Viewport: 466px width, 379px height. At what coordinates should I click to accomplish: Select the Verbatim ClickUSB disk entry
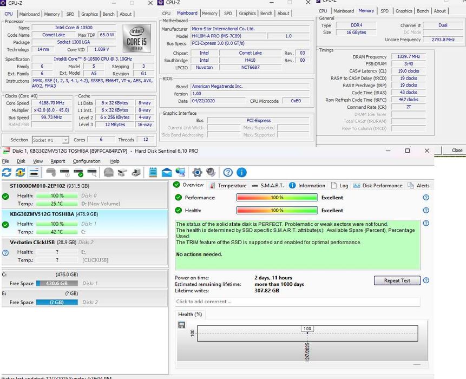click(x=84, y=251)
